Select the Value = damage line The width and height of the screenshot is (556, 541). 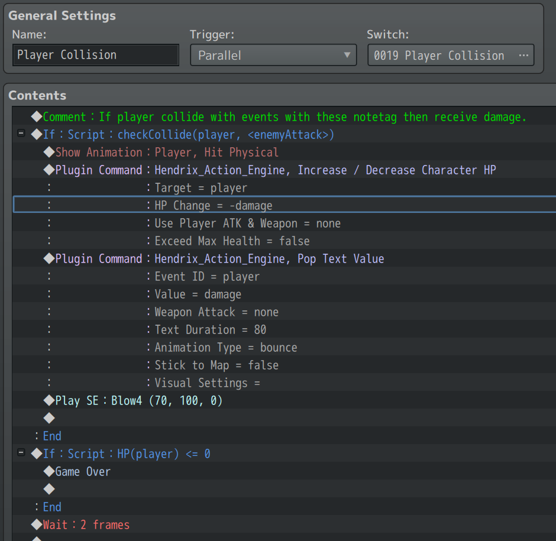tap(284, 294)
